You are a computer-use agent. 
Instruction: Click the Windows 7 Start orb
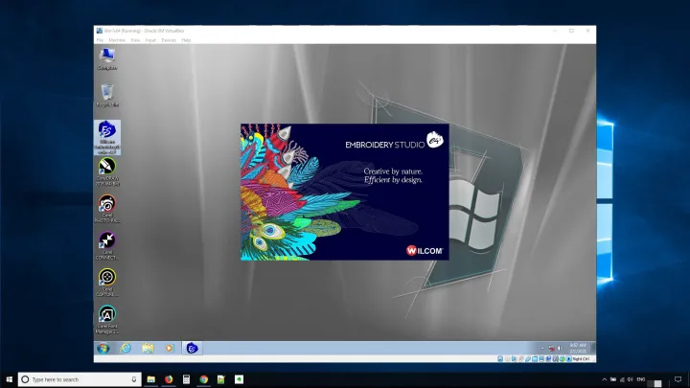click(x=102, y=347)
